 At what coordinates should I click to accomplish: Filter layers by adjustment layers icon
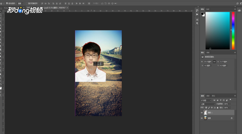[217, 100]
